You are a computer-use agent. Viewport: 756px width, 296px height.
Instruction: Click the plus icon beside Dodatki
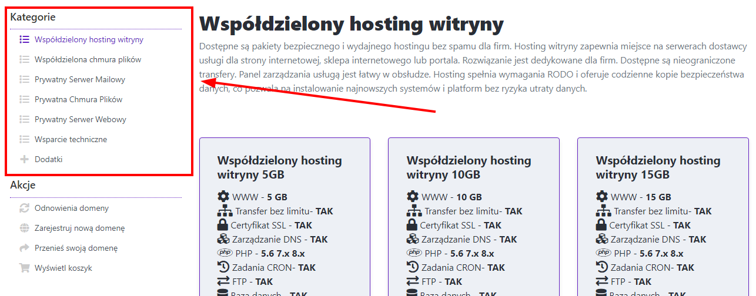point(24,160)
